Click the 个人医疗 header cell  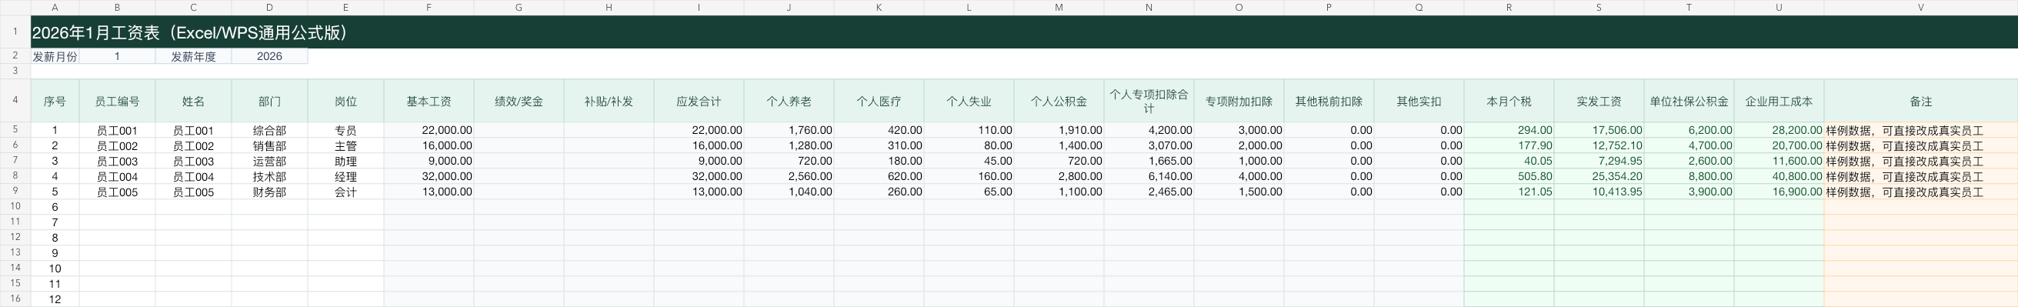tap(879, 101)
